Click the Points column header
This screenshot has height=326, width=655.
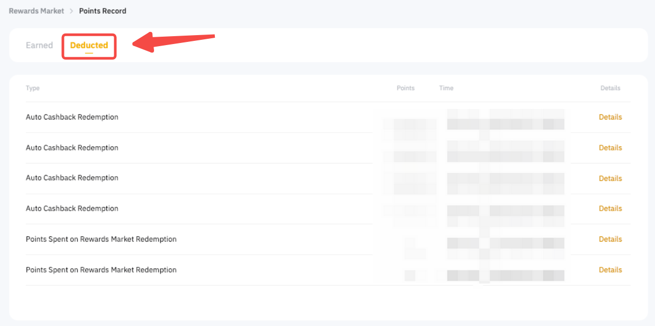(405, 88)
